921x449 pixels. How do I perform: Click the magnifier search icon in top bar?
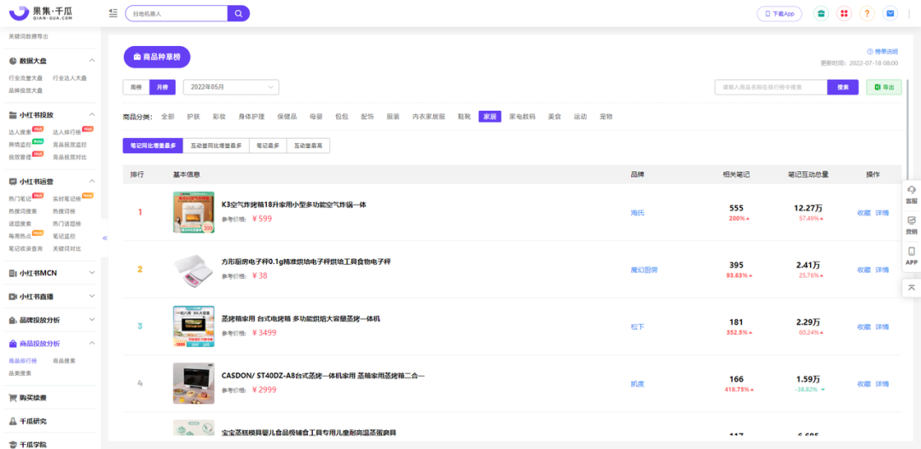point(239,14)
